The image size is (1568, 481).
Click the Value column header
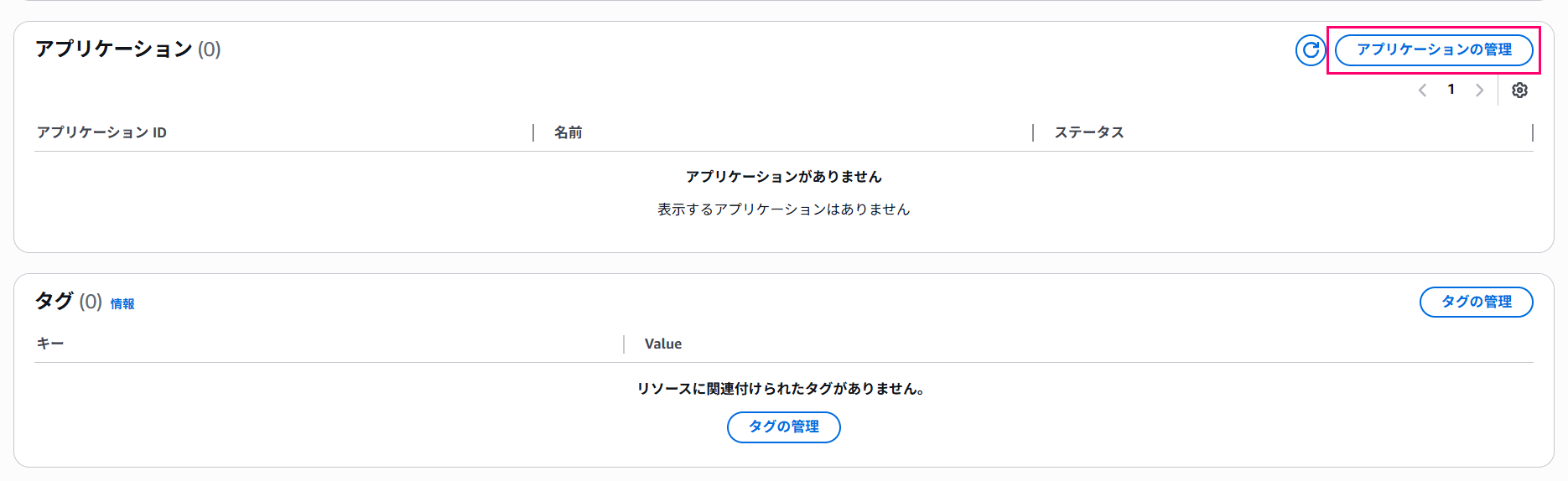(663, 344)
